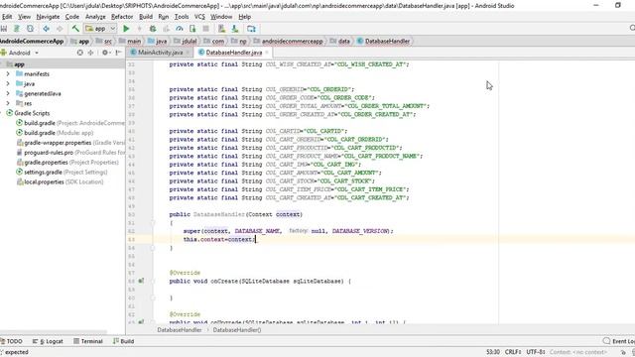Click the Stop square toolbar icon
635x357 pixels.
point(205,29)
